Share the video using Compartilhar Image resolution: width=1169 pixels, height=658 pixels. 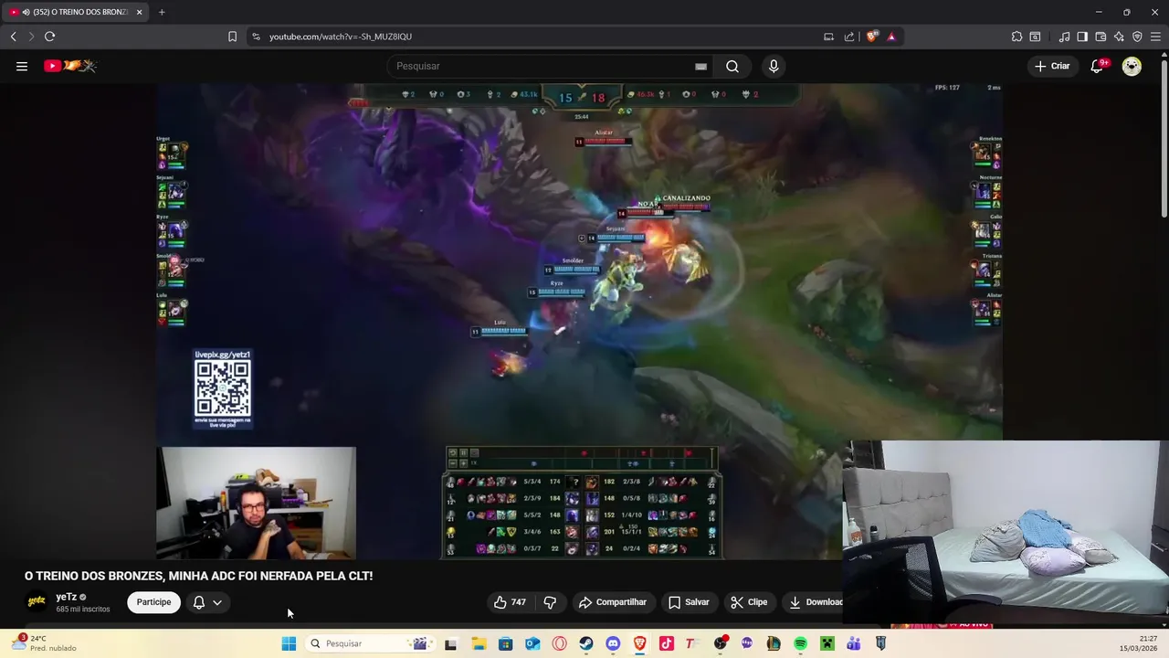612,602
